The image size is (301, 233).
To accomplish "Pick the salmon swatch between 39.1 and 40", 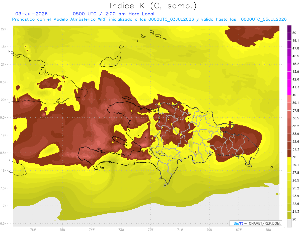I will tap(289, 99).
